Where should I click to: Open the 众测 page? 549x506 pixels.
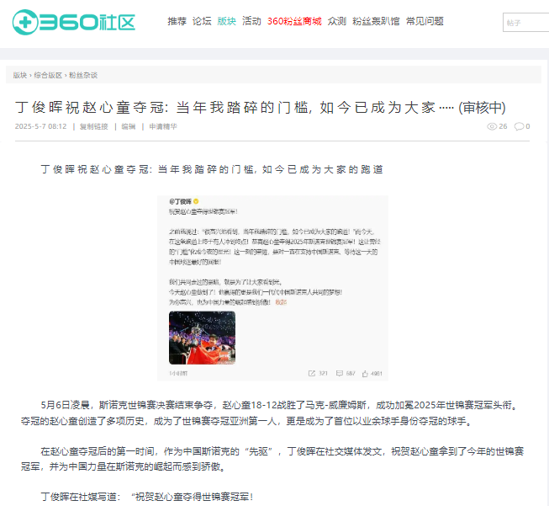337,21
